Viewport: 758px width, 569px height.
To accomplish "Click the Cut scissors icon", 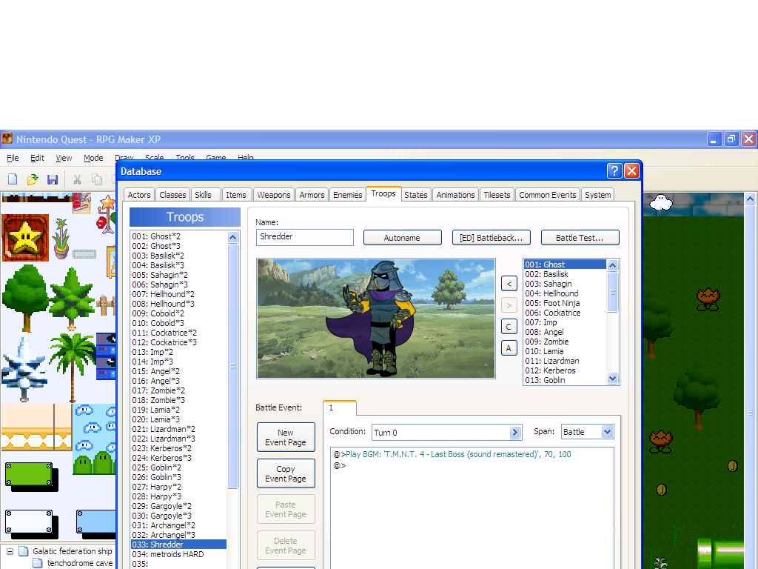I will coord(77,179).
